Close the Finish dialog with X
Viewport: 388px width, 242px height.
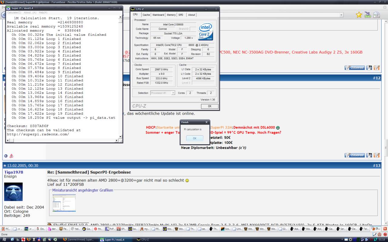point(206,122)
